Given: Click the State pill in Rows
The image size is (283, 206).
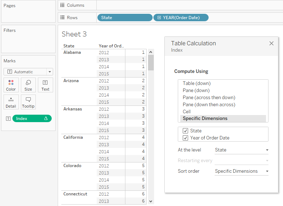Looking at the screenshot, I should 125,17.
